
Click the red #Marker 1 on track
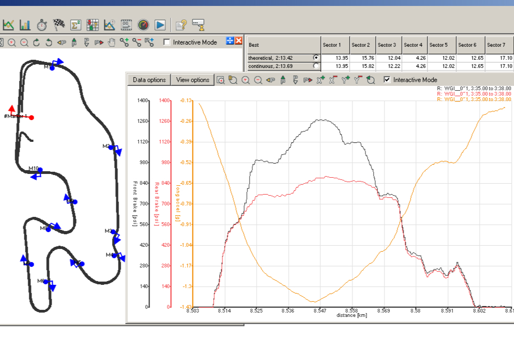click(32, 117)
